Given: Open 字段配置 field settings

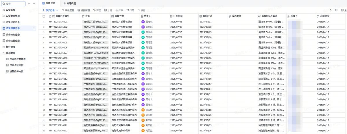Looking at the screenshot, I should tap(68, 10).
